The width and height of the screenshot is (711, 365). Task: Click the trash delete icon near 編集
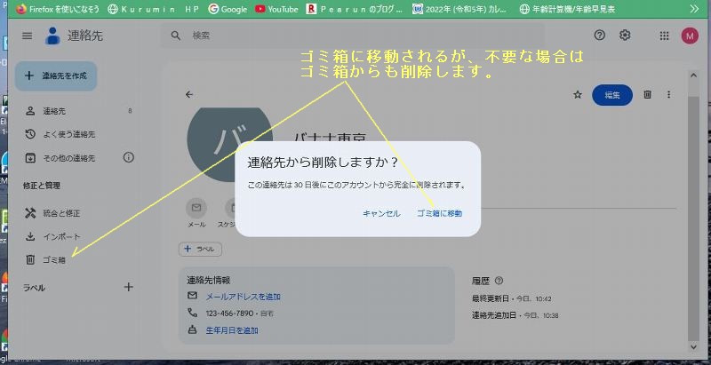click(x=648, y=94)
